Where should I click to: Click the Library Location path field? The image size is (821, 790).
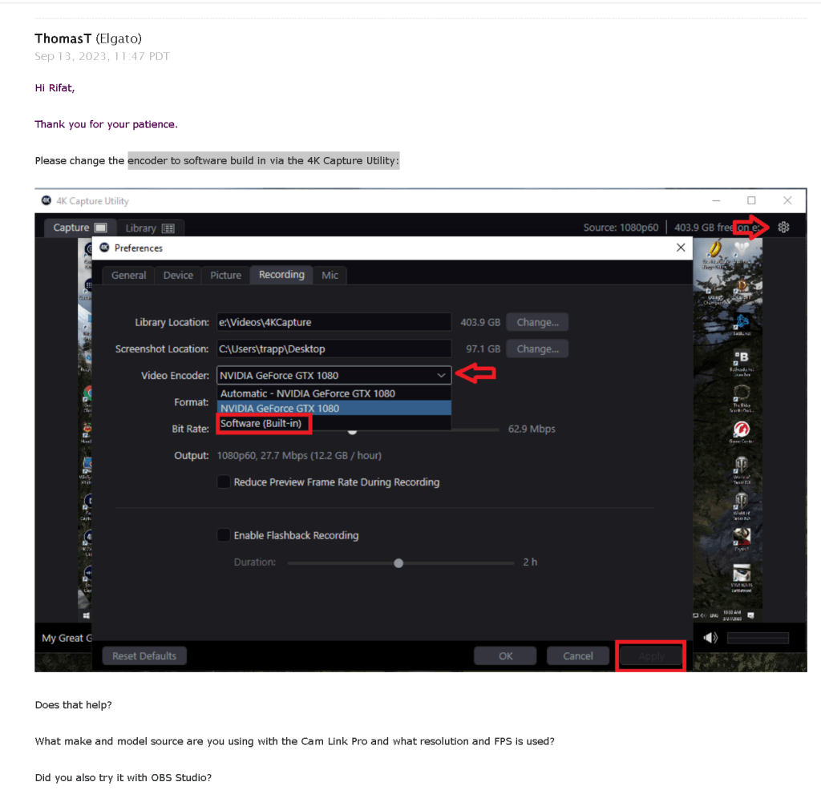click(x=334, y=322)
